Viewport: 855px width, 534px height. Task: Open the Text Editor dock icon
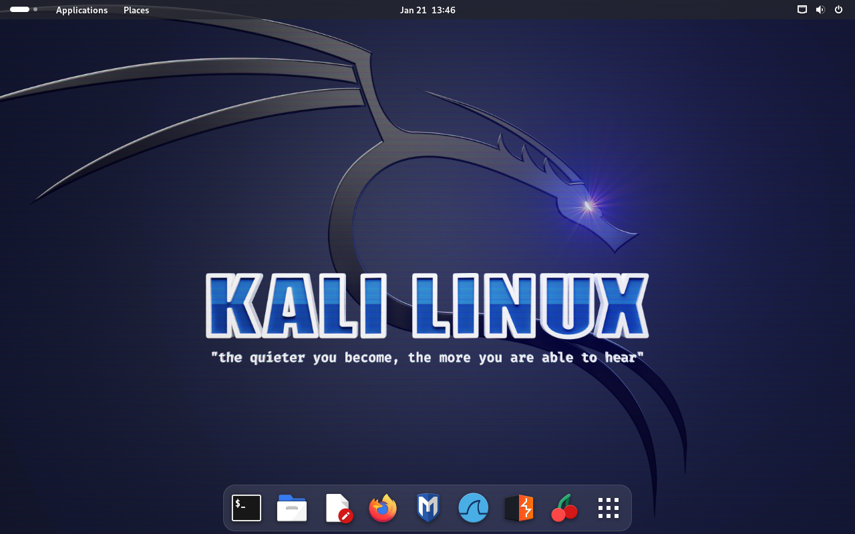pos(338,508)
